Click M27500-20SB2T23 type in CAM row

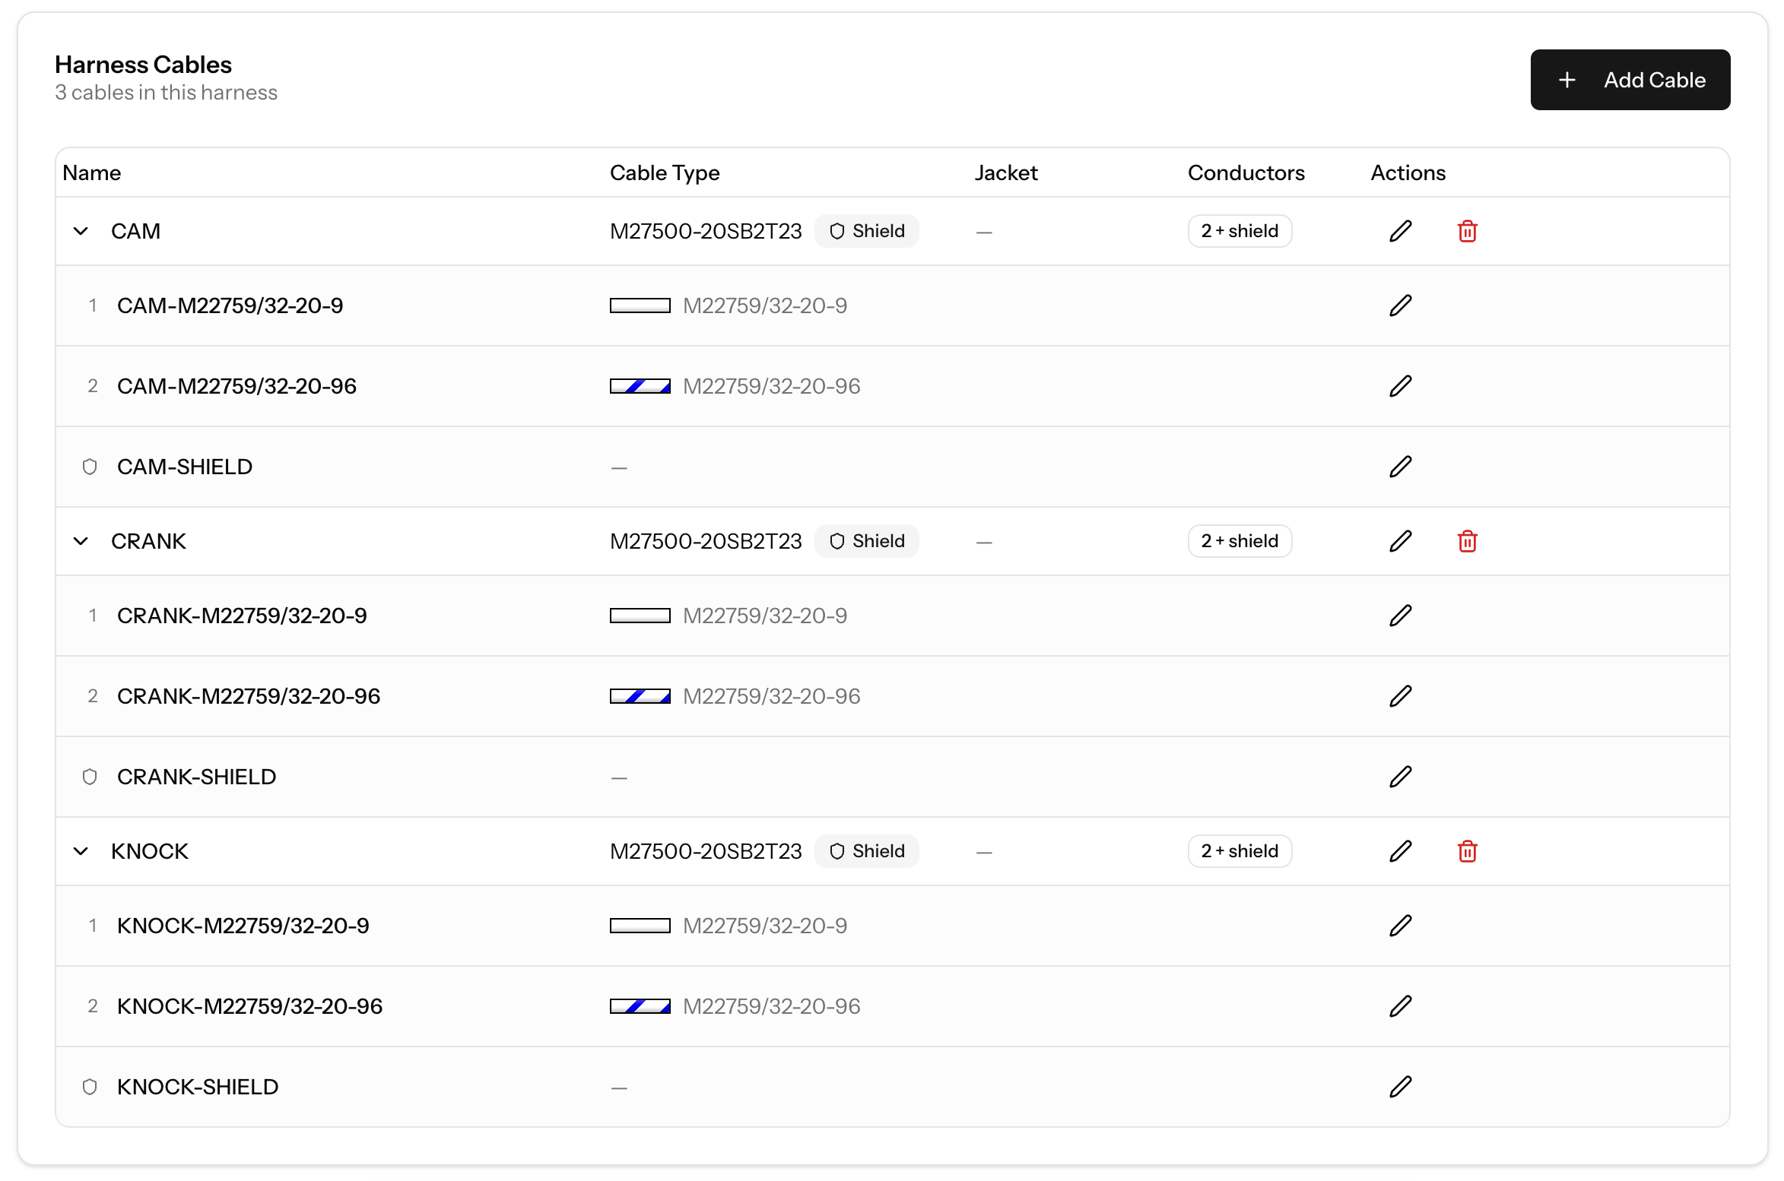706,231
